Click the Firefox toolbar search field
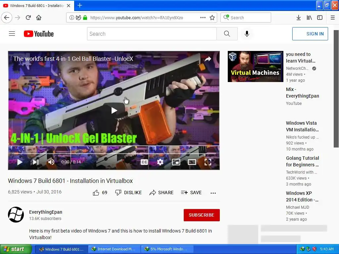This screenshot has height=254, width=339. (x=246, y=18)
